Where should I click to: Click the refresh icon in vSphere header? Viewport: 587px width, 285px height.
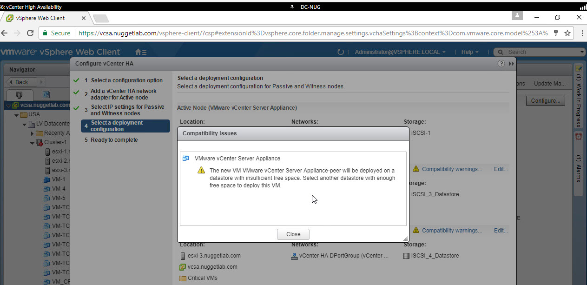pyautogui.click(x=341, y=52)
